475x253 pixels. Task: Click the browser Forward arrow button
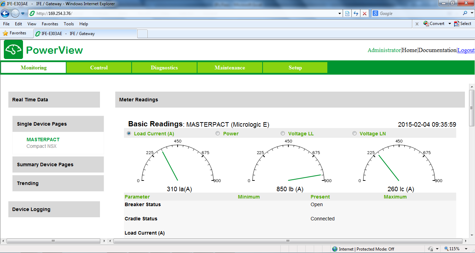point(15,14)
